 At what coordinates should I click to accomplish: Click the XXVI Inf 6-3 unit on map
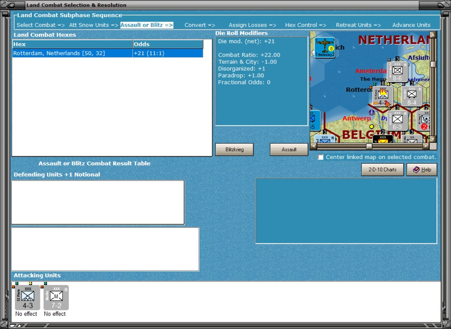[x=397, y=120]
